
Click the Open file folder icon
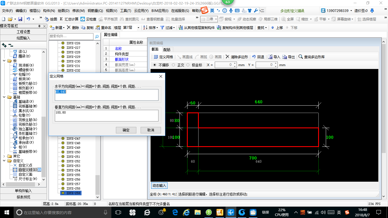coord(10,19)
